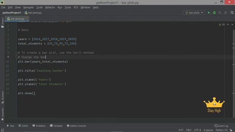Change CRLF line separator setting

(189, 130)
